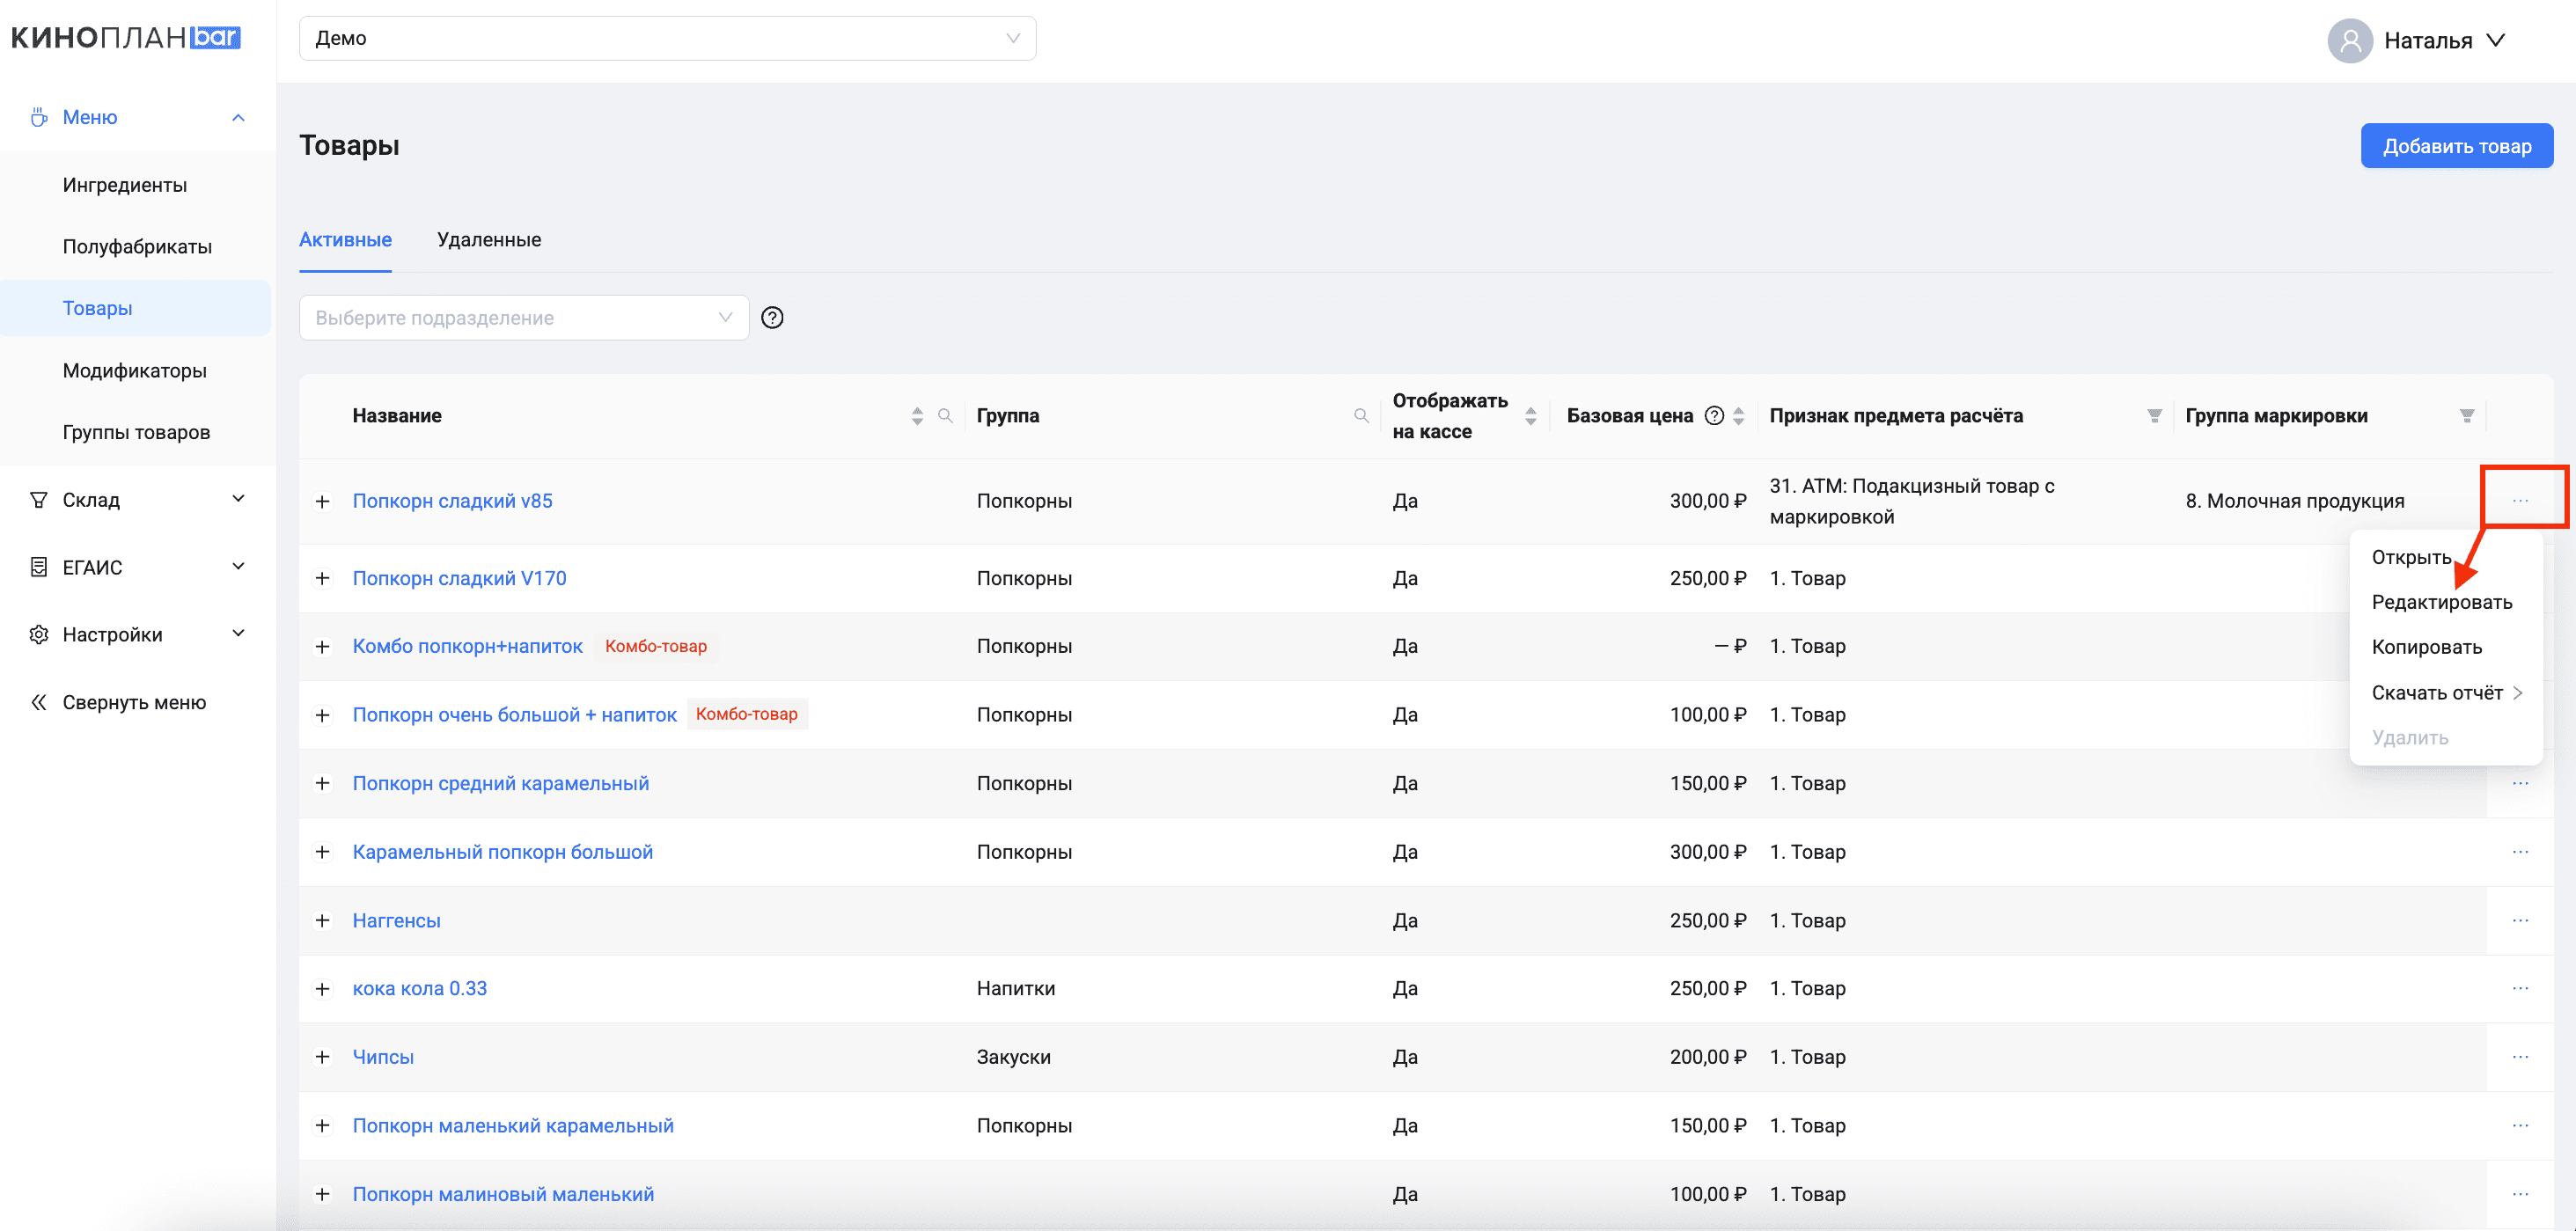Open the actions menu for кока кола 0.33
The height and width of the screenshot is (1231, 2576).
click(2520, 989)
